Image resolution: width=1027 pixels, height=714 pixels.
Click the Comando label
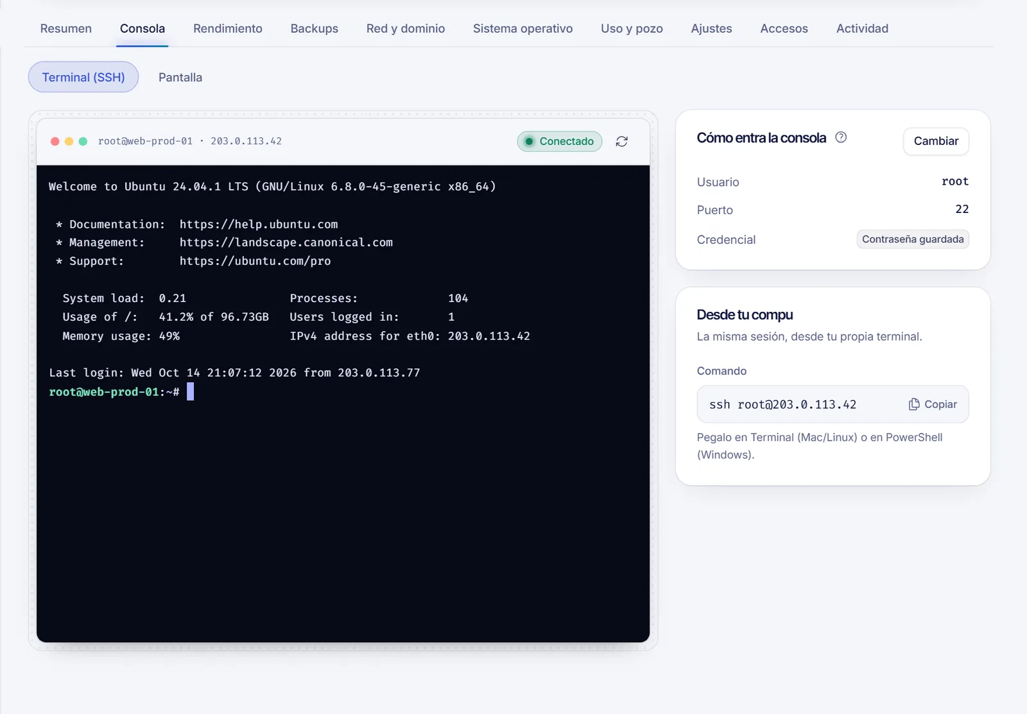click(722, 371)
